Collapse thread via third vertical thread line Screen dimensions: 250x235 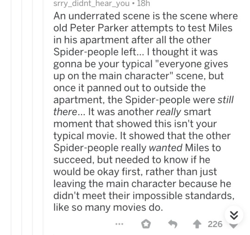tap(32, 117)
